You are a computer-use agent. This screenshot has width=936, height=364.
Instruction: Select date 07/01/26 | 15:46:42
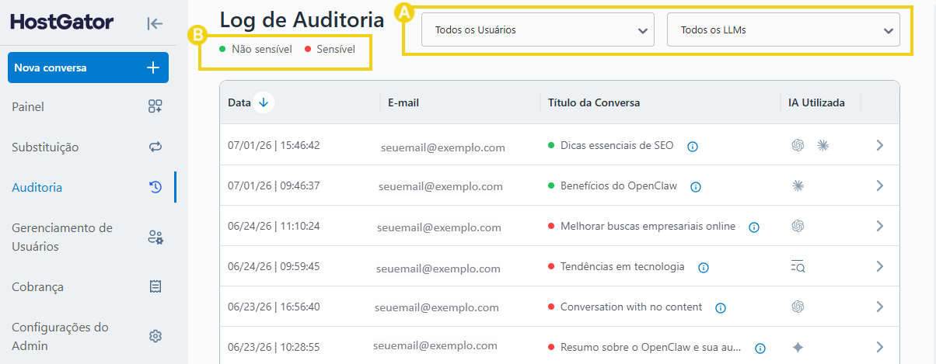pyautogui.click(x=274, y=145)
